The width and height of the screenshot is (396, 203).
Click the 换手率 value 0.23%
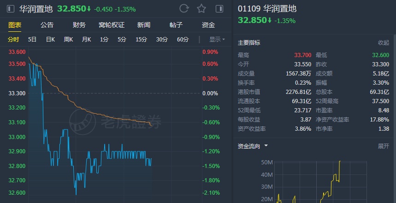(303, 83)
